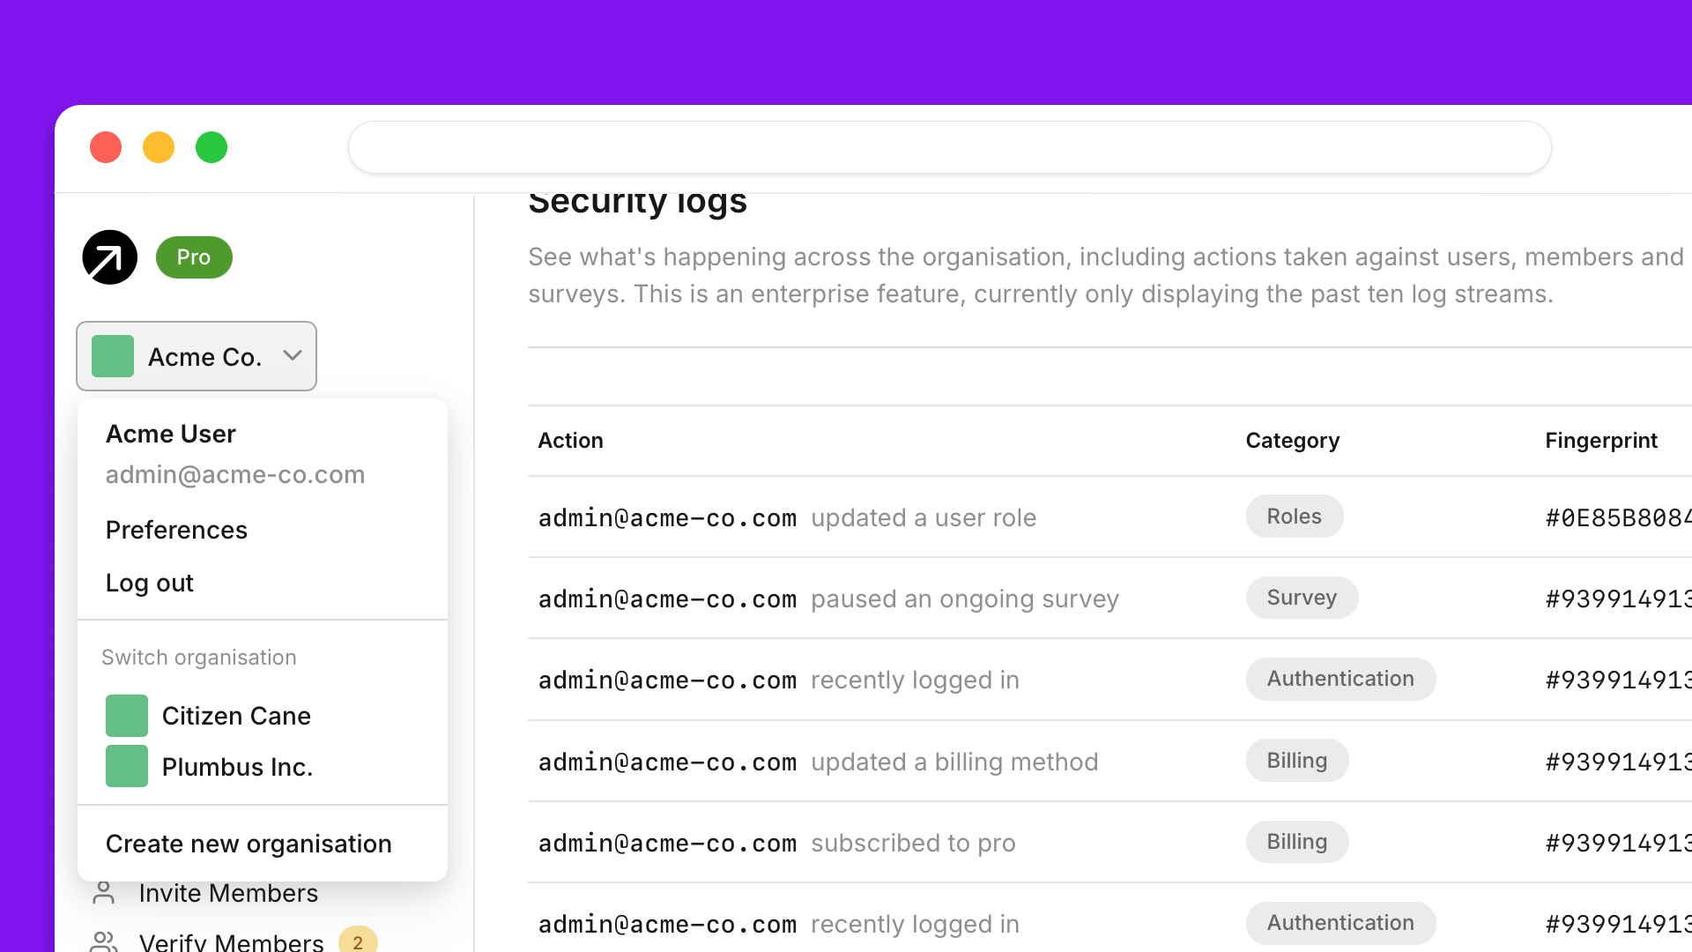Image resolution: width=1692 pixels, height=952 pixels.
Task: Click the Invite Members person icon
Action: point(104,893)
